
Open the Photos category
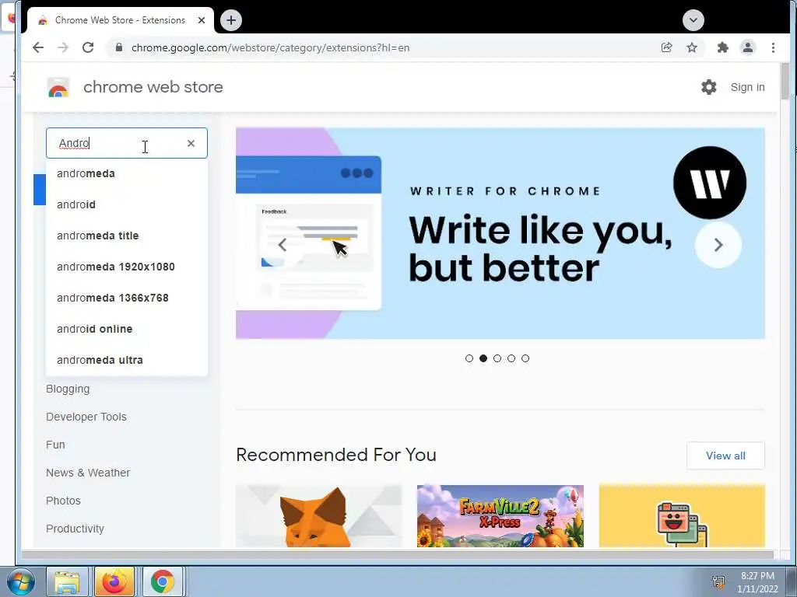click(63, 501)
